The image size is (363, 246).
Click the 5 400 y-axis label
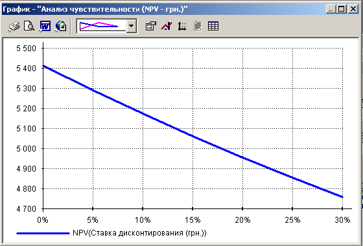tap(26, 69)
